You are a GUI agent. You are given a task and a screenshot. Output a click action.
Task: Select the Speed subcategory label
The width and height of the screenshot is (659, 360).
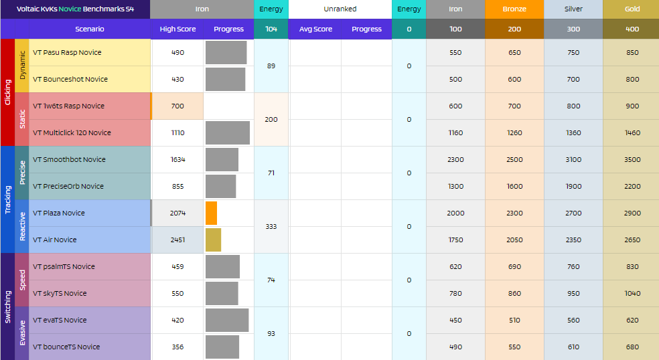[x=22, y=280]
